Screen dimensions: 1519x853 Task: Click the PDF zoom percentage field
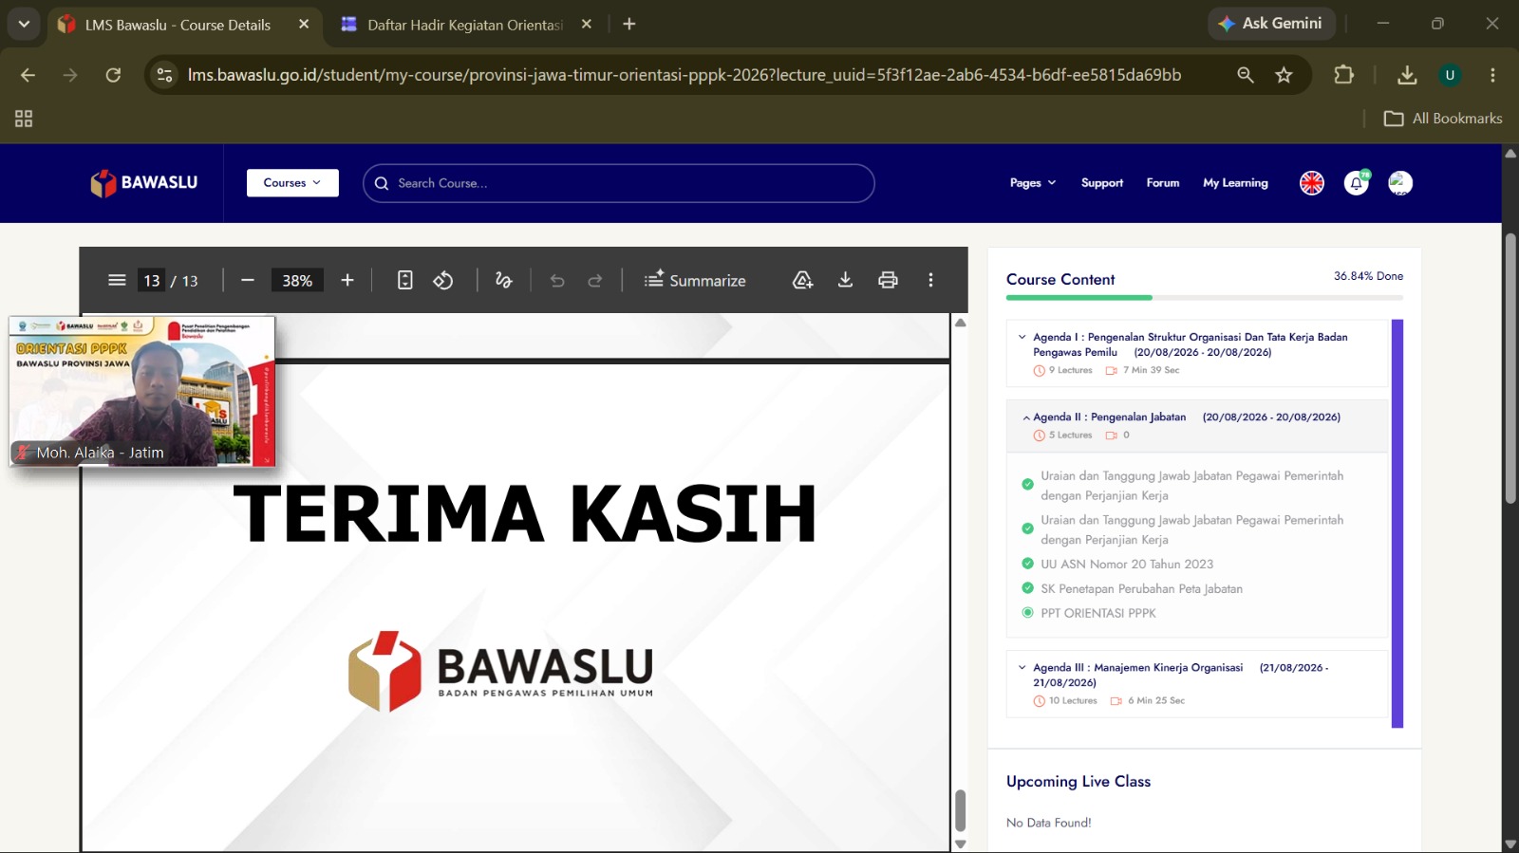pyautogui.click(x=297, y=280)
